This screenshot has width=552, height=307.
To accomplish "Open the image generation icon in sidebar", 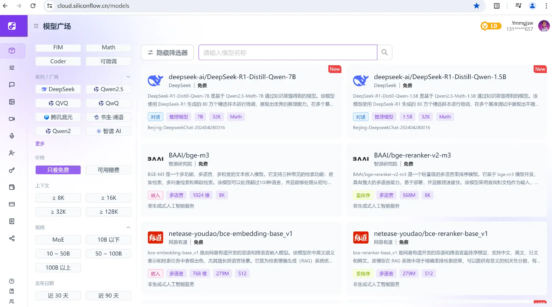I will tap(12, 102).
